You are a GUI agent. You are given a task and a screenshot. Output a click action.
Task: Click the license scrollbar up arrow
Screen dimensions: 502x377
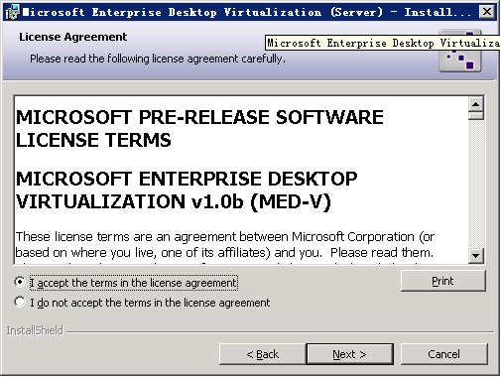(476, 105)
